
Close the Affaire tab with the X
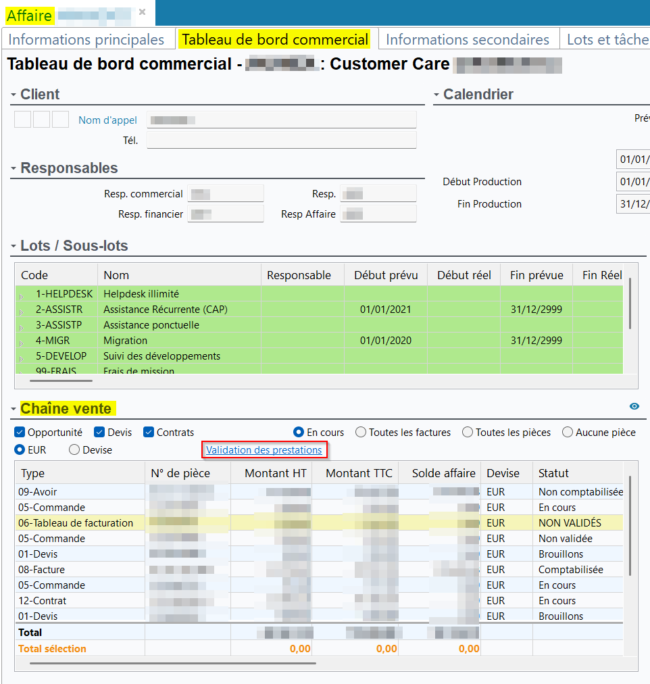142,12
